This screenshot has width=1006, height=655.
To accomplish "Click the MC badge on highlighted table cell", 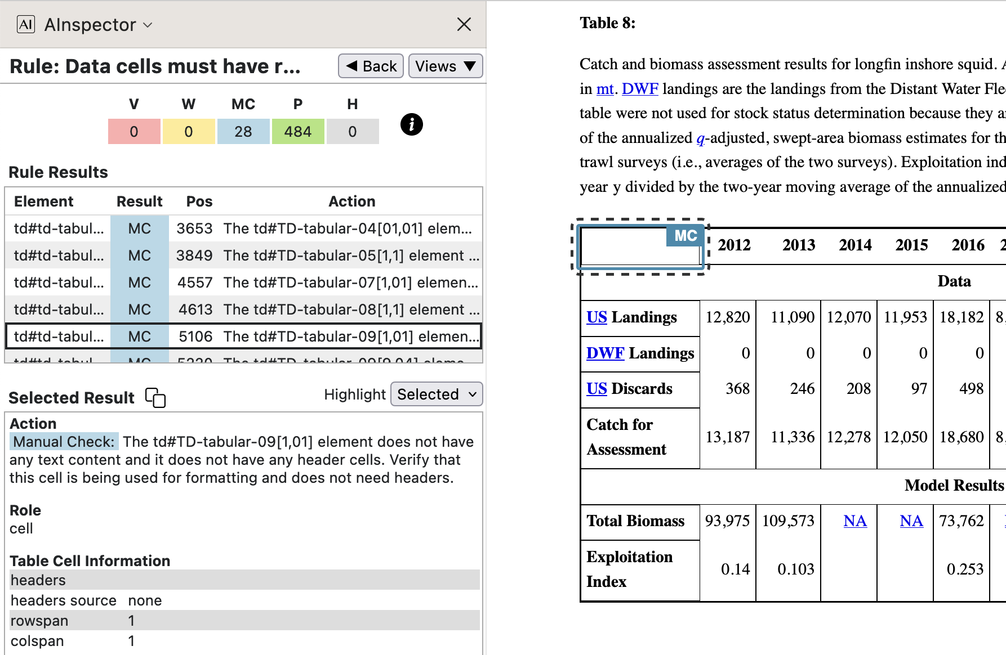I will point(685,236).
